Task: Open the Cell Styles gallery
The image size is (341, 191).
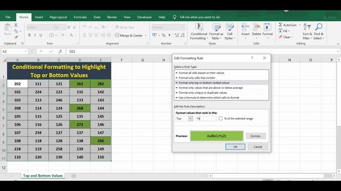Action: pyautogui.click(x=230, y=32)
